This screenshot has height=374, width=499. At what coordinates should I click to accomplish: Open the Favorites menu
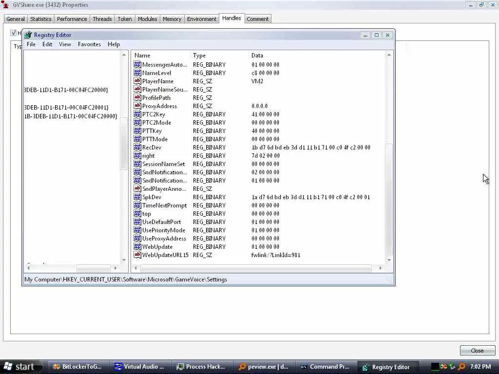tap(89, 44)
